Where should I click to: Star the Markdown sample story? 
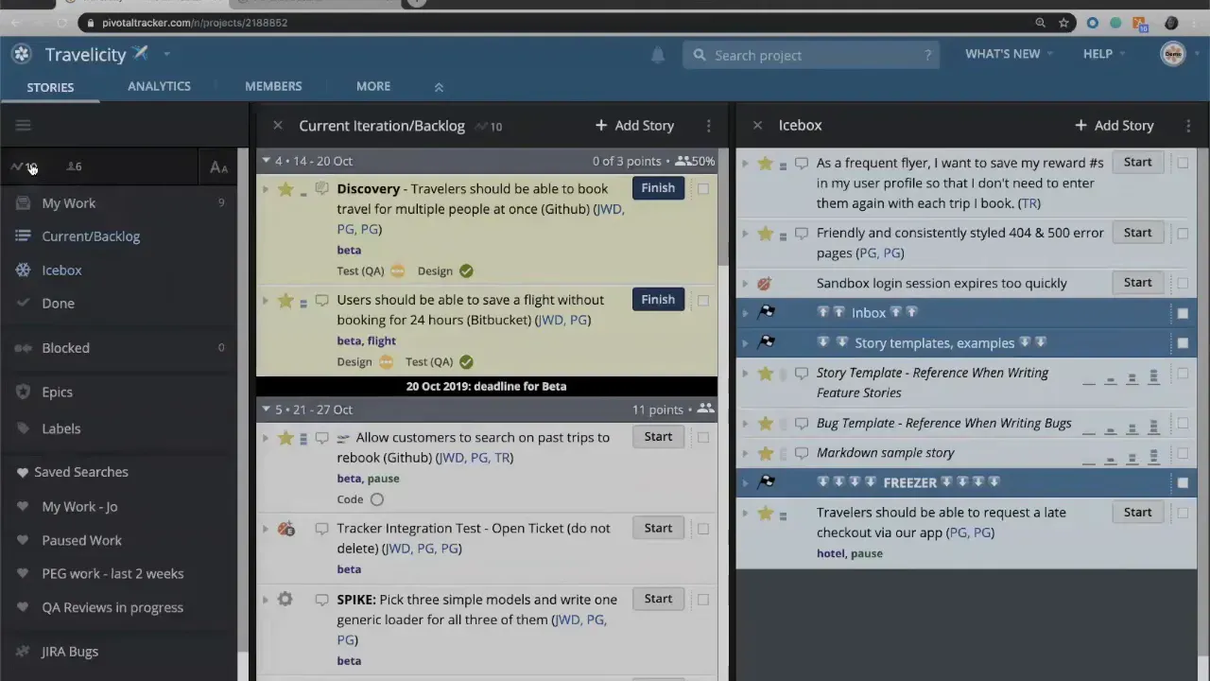765,452
